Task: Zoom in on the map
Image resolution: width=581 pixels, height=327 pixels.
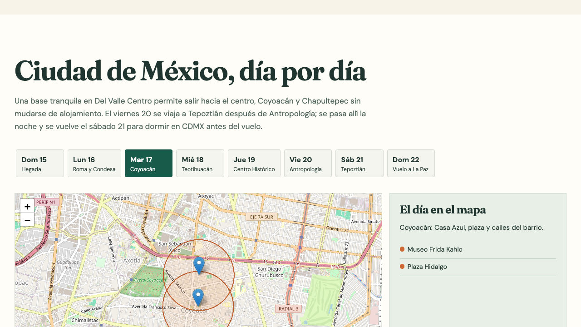Action: pos(27,206)
